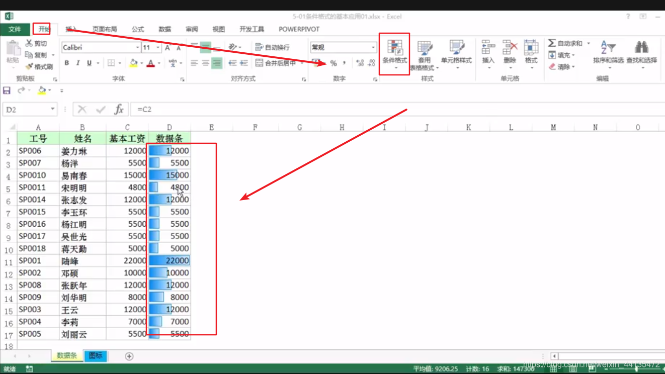Screen dimensions: 665x374
Task: Open 排序和筛选 sort and filter
Action: point(608,53)
